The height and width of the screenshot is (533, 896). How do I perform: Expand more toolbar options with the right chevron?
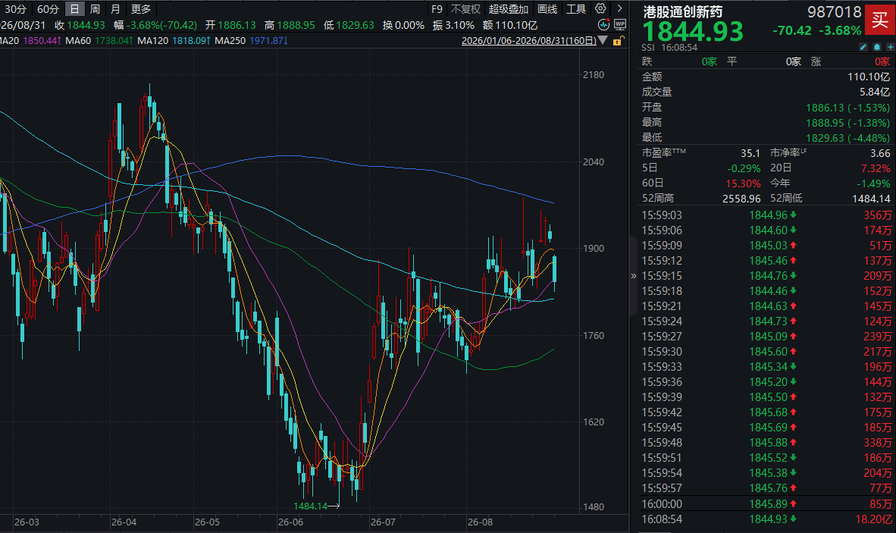click(619, 8)
